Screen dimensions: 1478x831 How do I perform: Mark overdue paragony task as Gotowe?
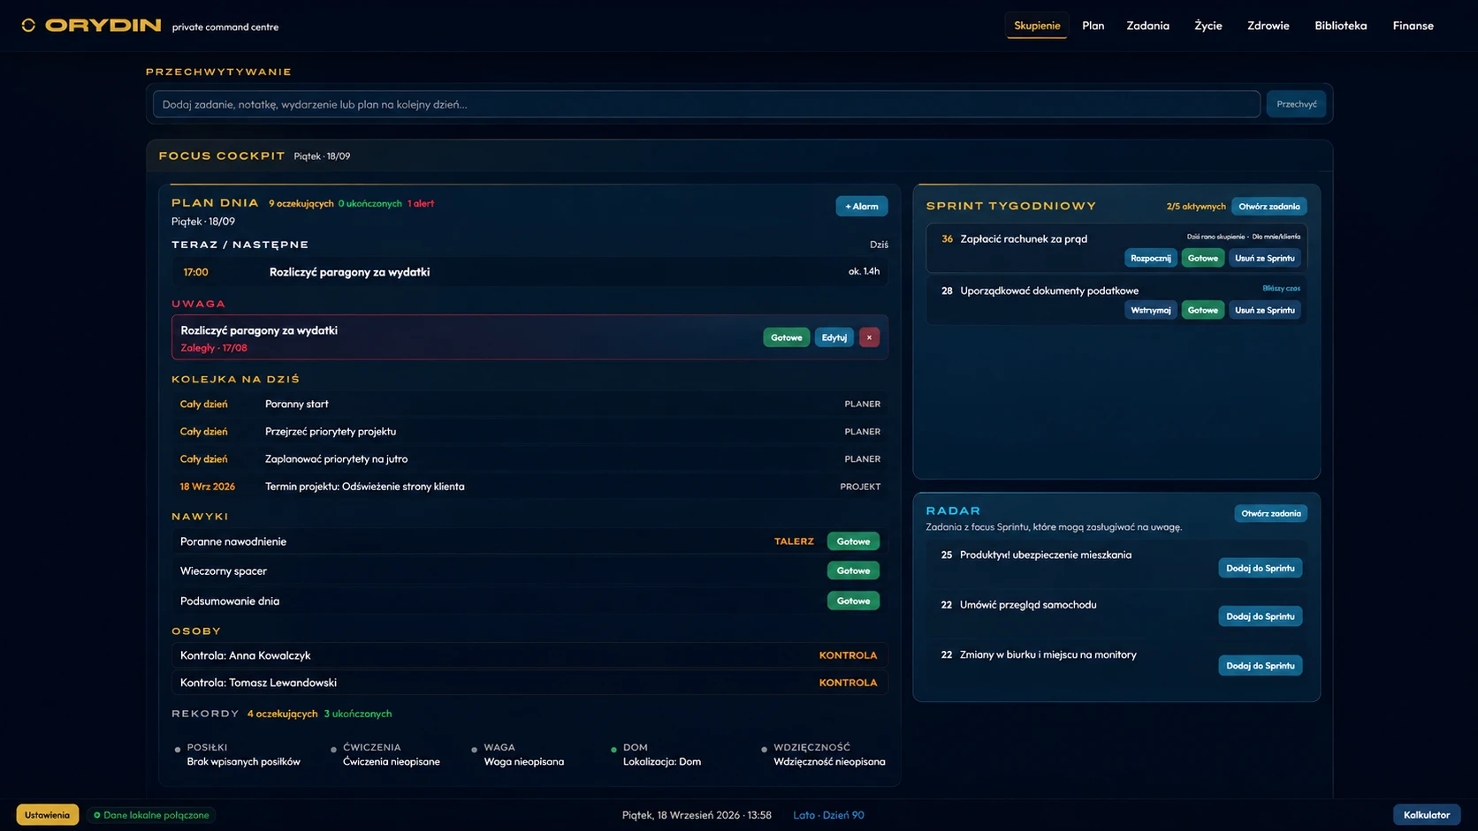[x=786, y=337]
